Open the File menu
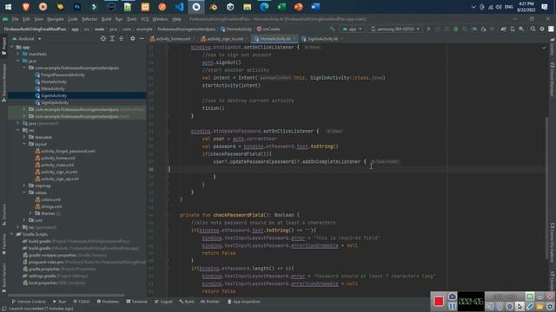556x312 pixels. [x=16, y=19]
